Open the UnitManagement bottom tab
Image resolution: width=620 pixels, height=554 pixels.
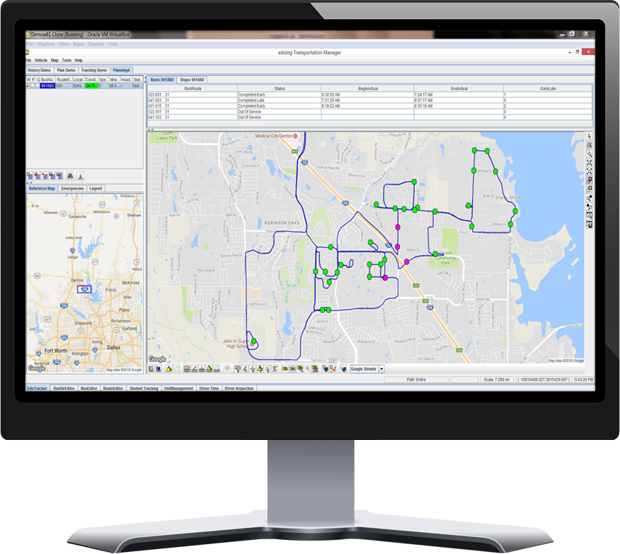179,389
